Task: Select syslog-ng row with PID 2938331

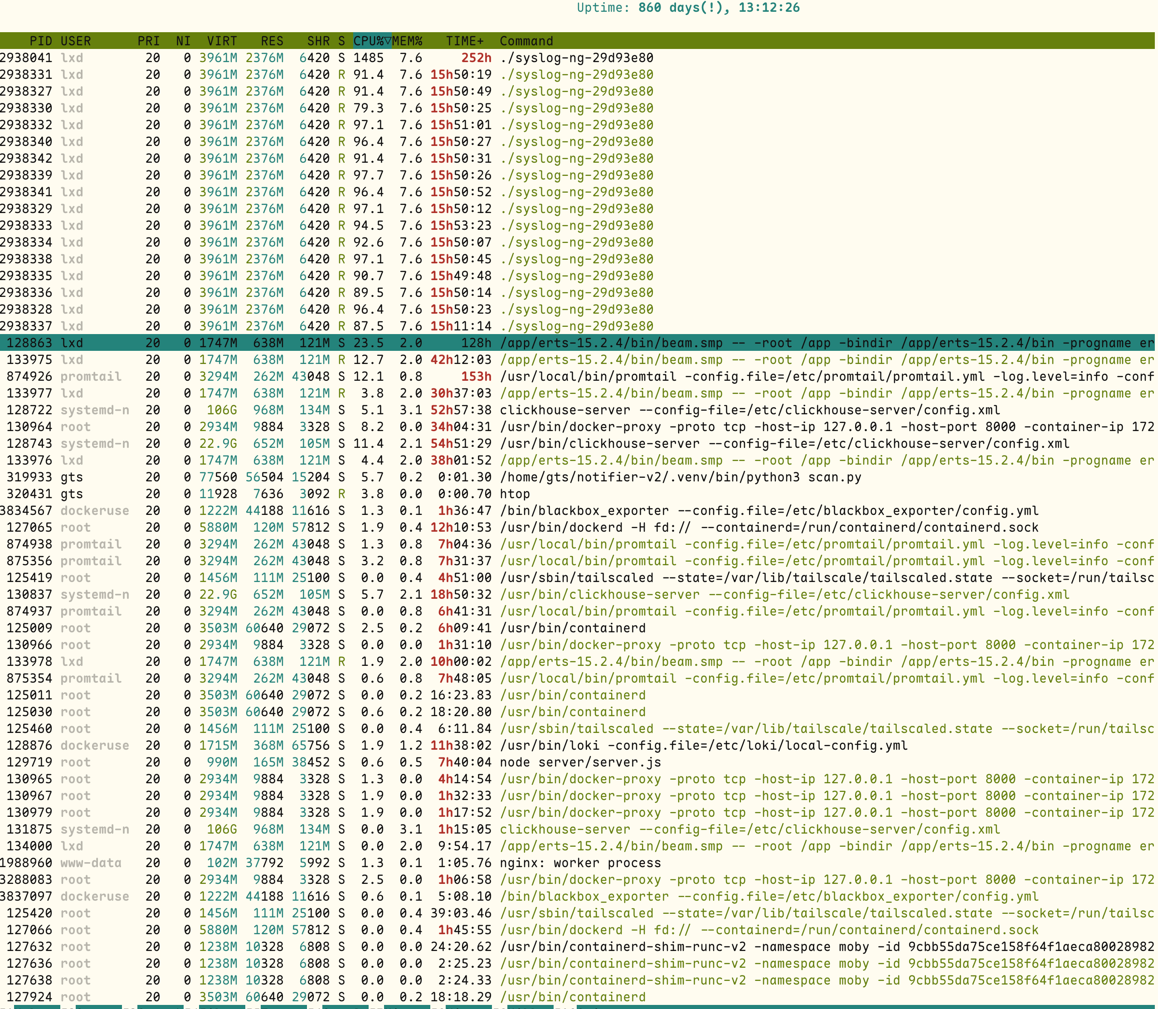Action: [x=577, y=75]
